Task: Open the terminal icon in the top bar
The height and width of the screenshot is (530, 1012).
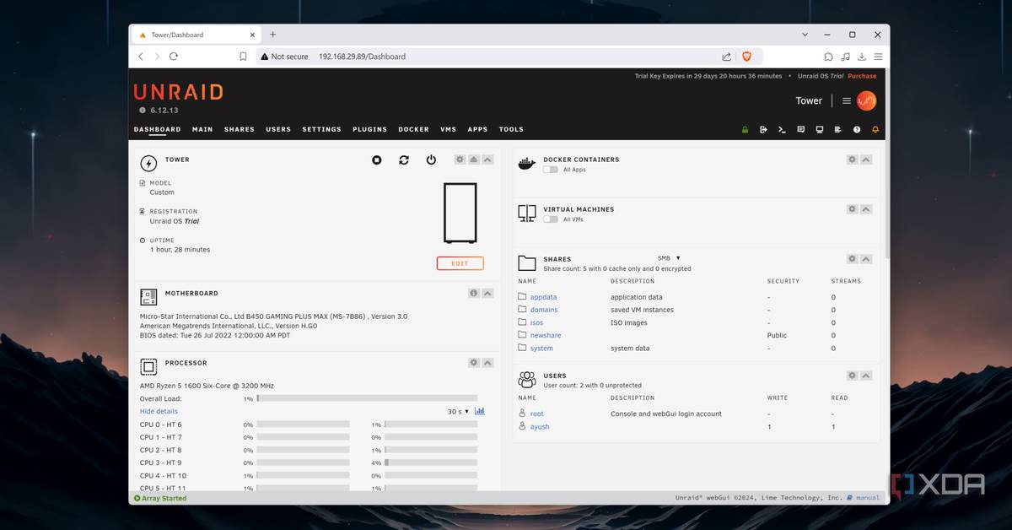Action: (782, 130)
